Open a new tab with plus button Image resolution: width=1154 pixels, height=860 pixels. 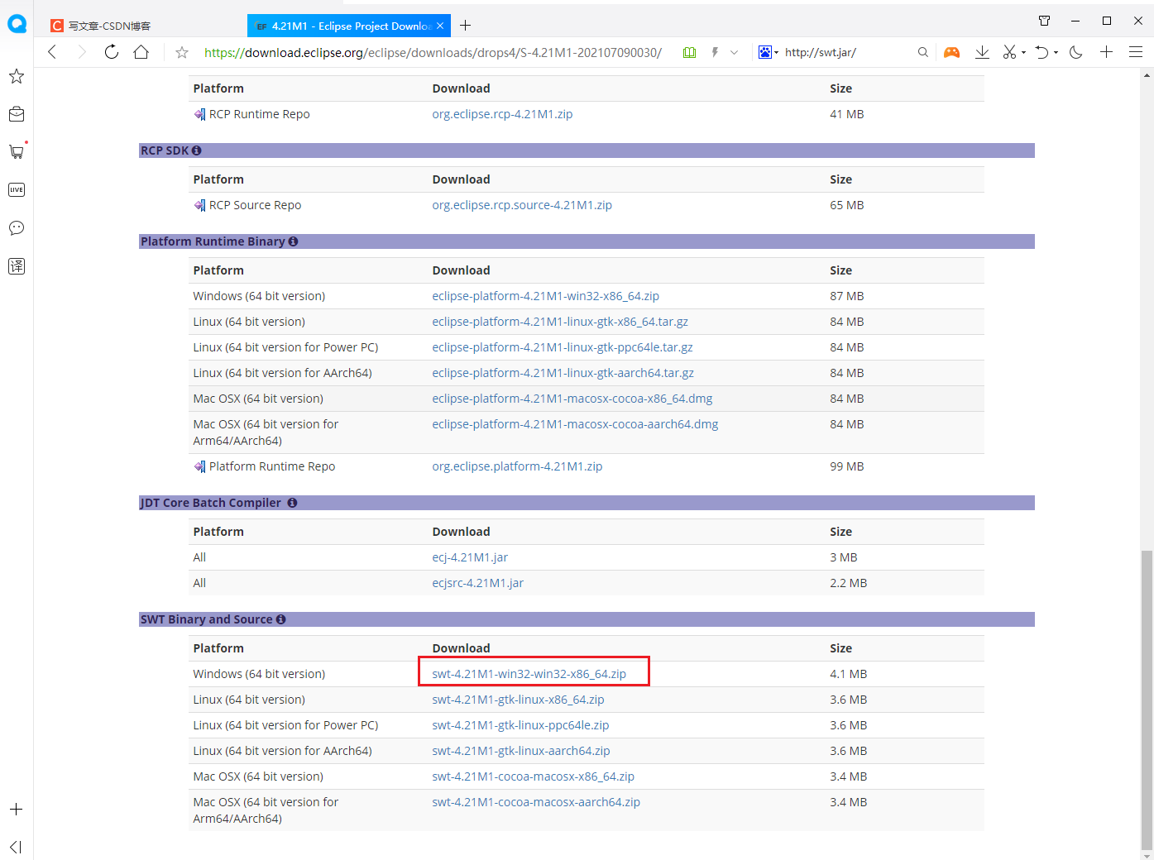(x=466, y=26)
